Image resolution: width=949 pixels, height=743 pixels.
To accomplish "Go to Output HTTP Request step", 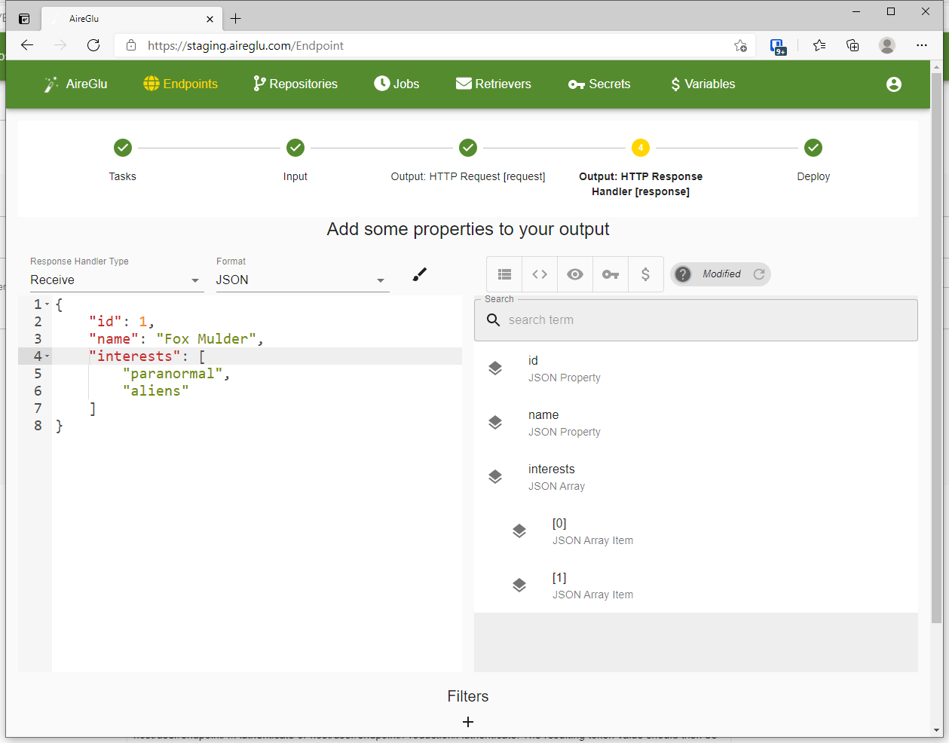I will (x=468, y=160).
